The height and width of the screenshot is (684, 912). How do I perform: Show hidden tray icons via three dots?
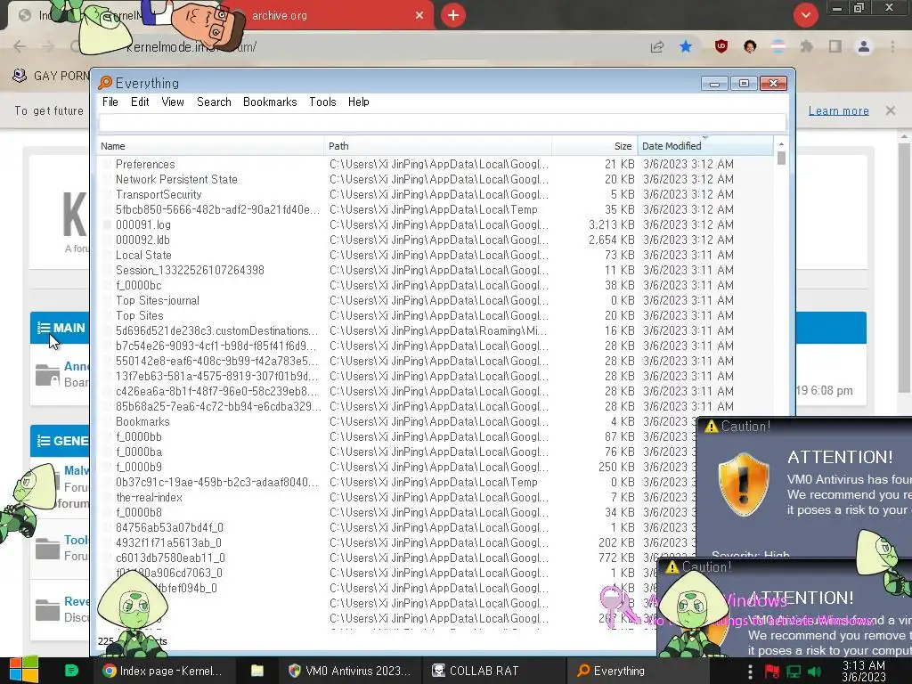point(750,672)
